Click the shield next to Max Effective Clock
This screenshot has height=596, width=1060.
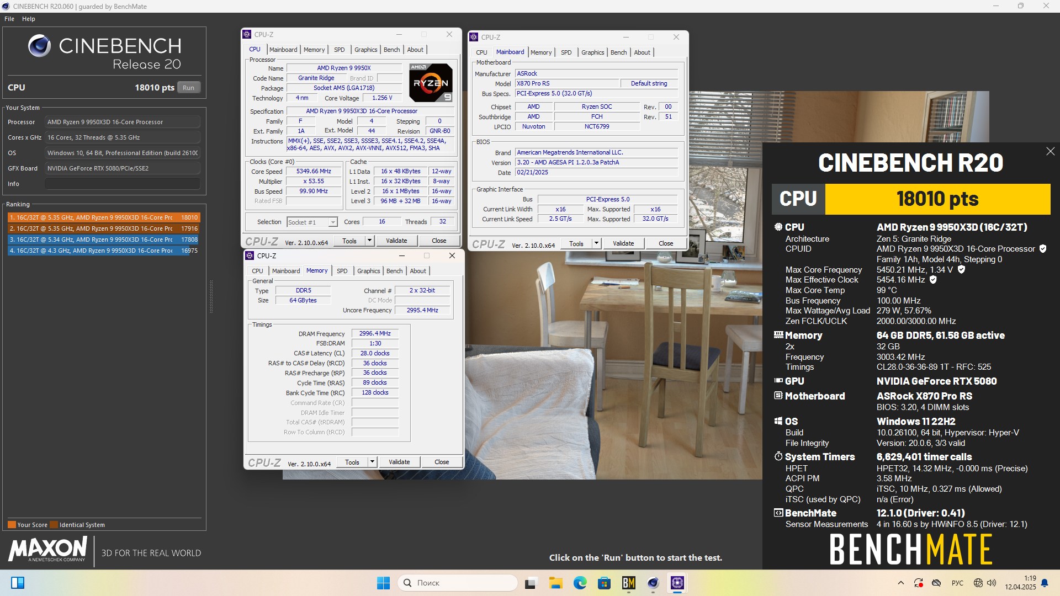933,280
